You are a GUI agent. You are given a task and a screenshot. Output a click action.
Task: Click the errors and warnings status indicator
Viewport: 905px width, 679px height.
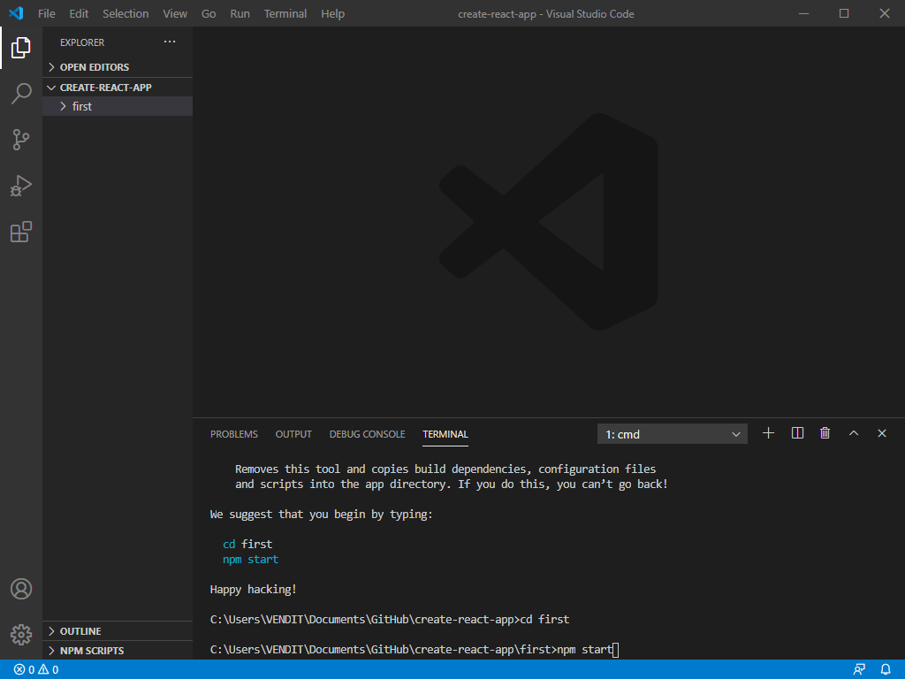coord(36,670)
